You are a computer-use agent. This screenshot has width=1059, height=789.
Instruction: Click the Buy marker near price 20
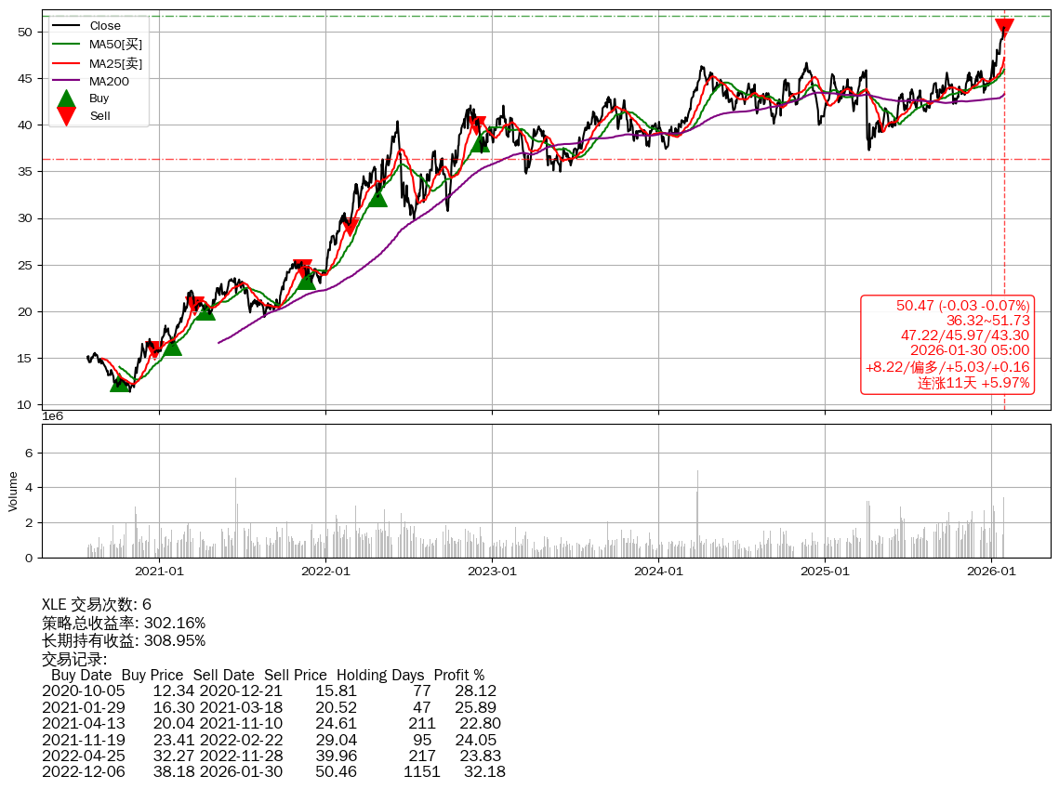205,310
